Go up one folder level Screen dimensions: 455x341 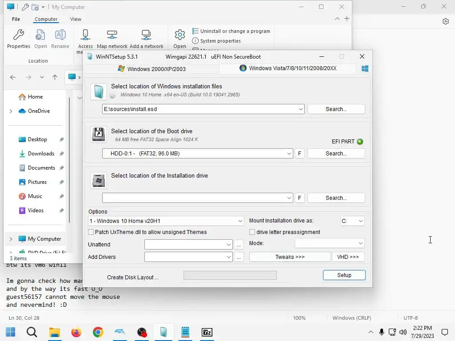coord(55,77)
